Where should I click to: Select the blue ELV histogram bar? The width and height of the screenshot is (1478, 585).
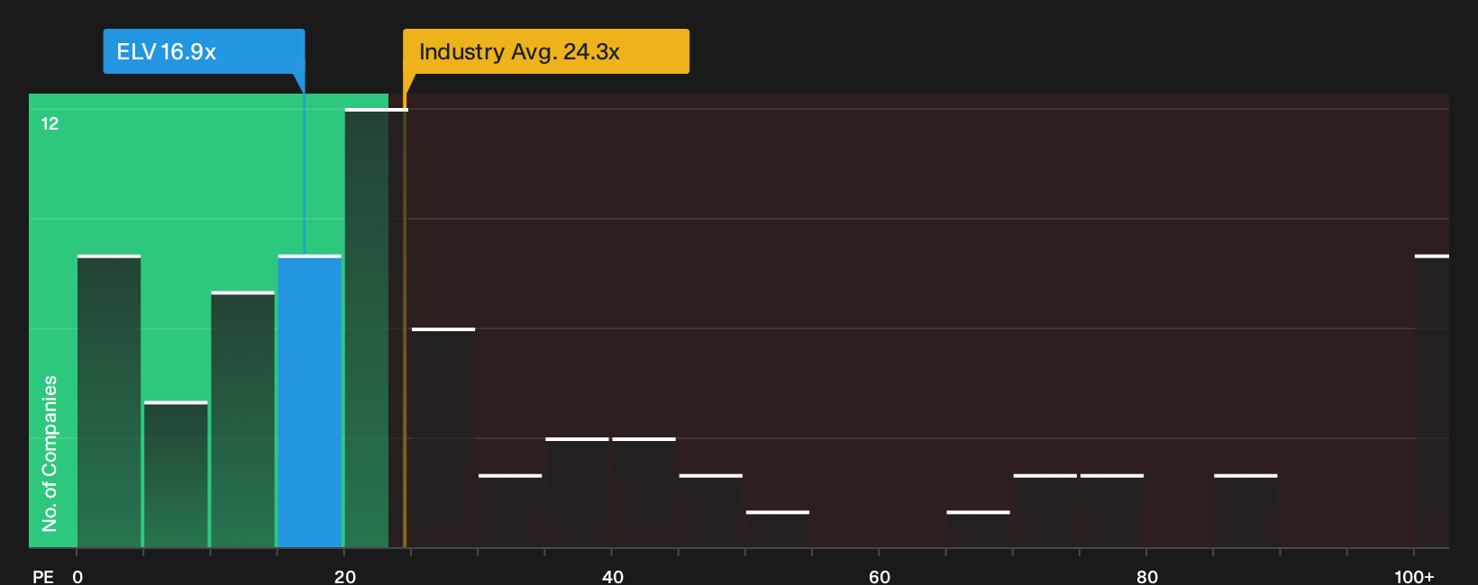pyautogui.click(x=310, y=401)
